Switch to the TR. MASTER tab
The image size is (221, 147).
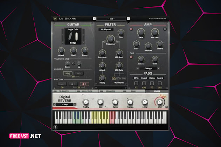pyautogui.click(x=64, y=91)
